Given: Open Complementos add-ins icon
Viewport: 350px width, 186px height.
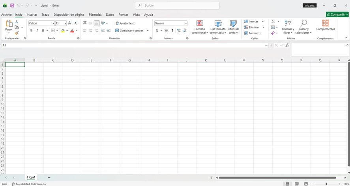Looking at the screenshot, I should (326, 25).
